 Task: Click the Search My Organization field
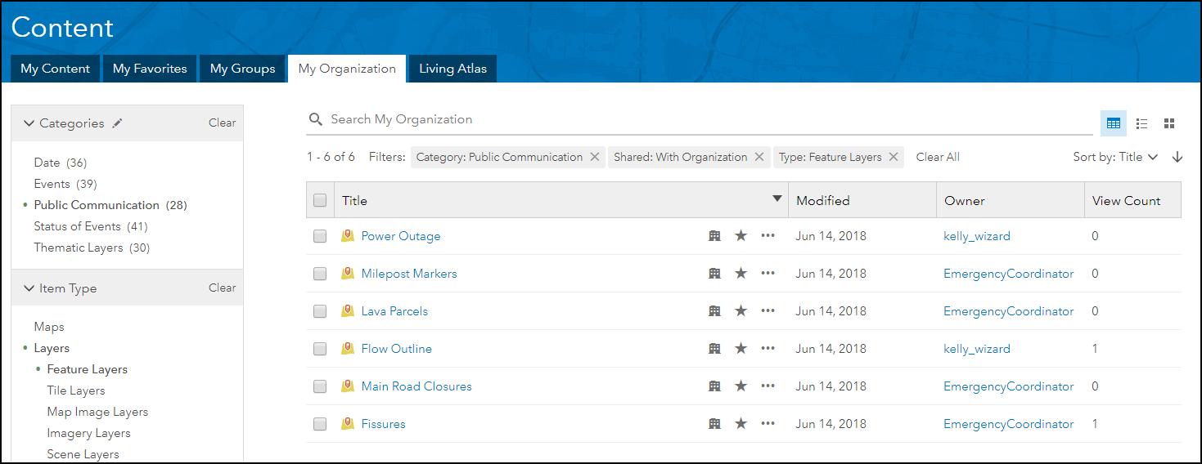[x=704, y=119]
